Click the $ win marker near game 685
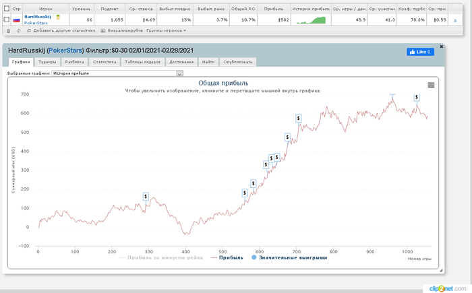Image resolution: width=472 pixels, height=293 pixels. coord(287,137)
